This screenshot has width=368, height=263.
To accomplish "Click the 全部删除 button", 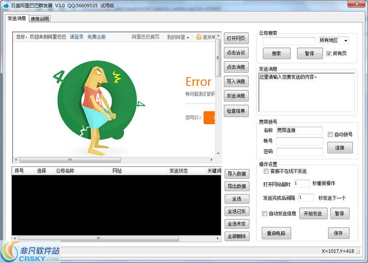I will pyautogui.click(x=237, y=236).
